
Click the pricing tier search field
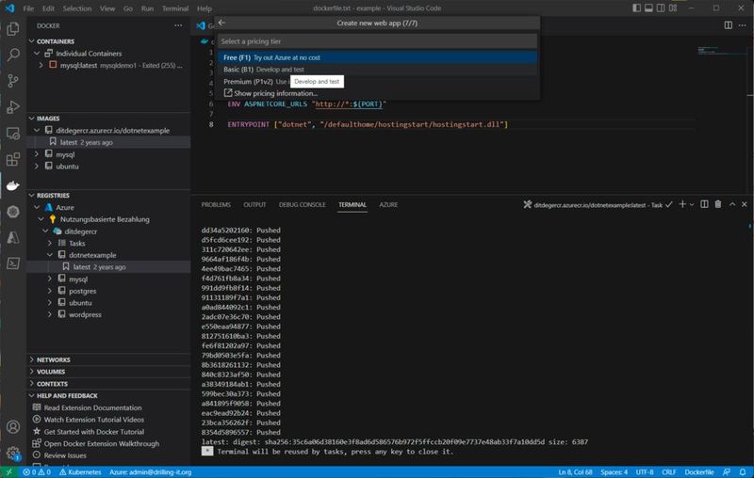pos(377,41)
